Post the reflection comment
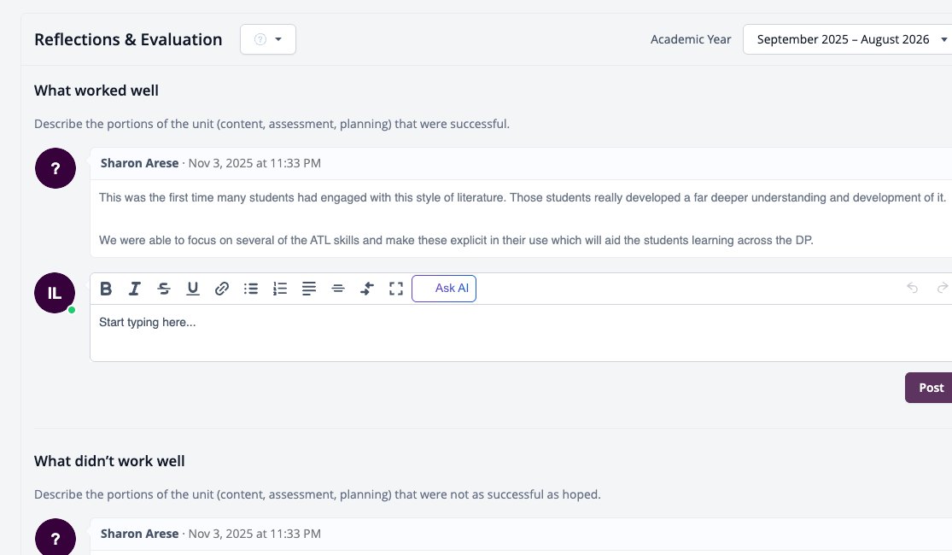This screenshot has height=555, width=952. coord(929,388)
